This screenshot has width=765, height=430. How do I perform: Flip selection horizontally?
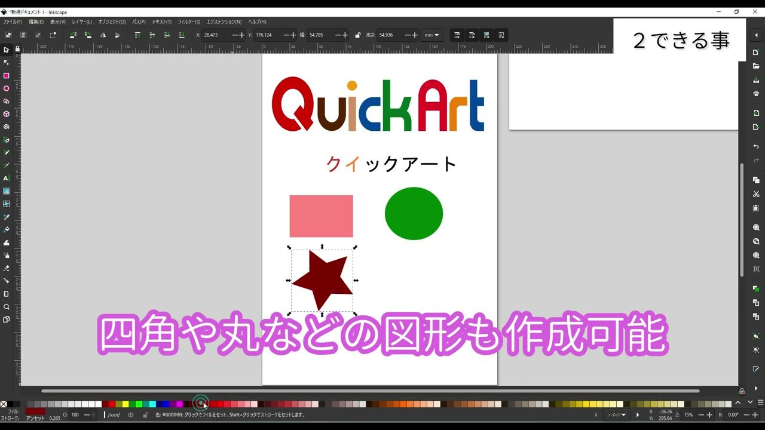[x=103, y=35]
